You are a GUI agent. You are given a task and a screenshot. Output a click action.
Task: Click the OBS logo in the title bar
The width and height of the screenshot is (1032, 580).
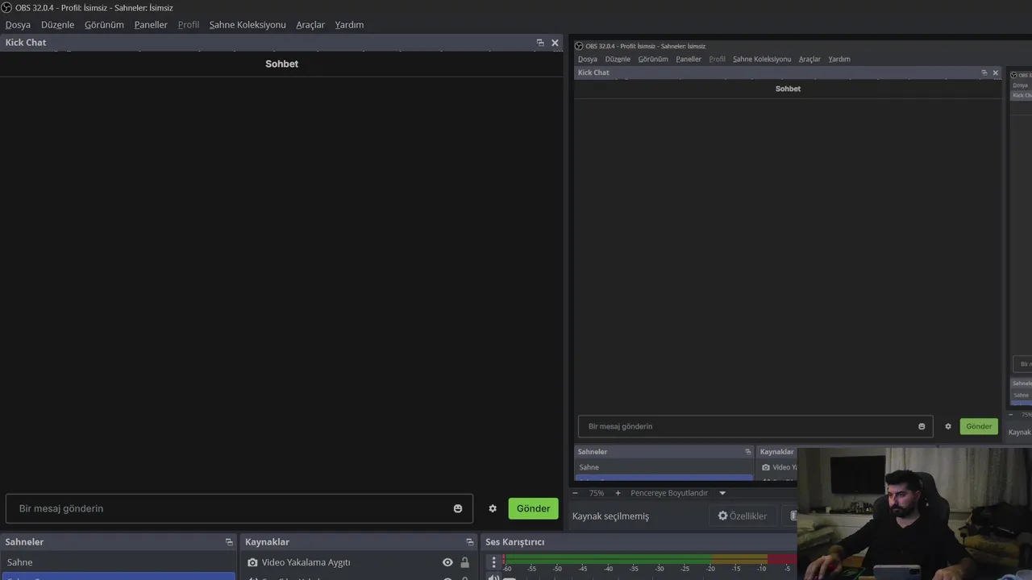(x=6, y=7)
